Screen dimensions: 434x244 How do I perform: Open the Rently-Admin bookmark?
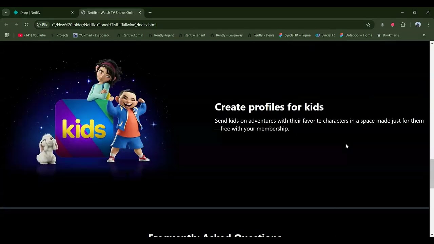[x=130, y=35]
